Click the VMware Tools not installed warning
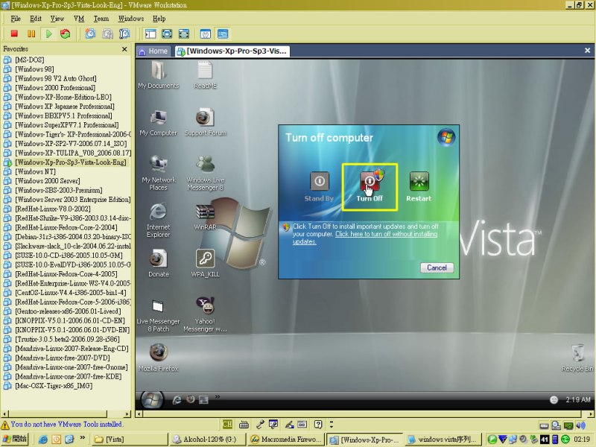Screen dimensions: 596x447 click(62, 424)
